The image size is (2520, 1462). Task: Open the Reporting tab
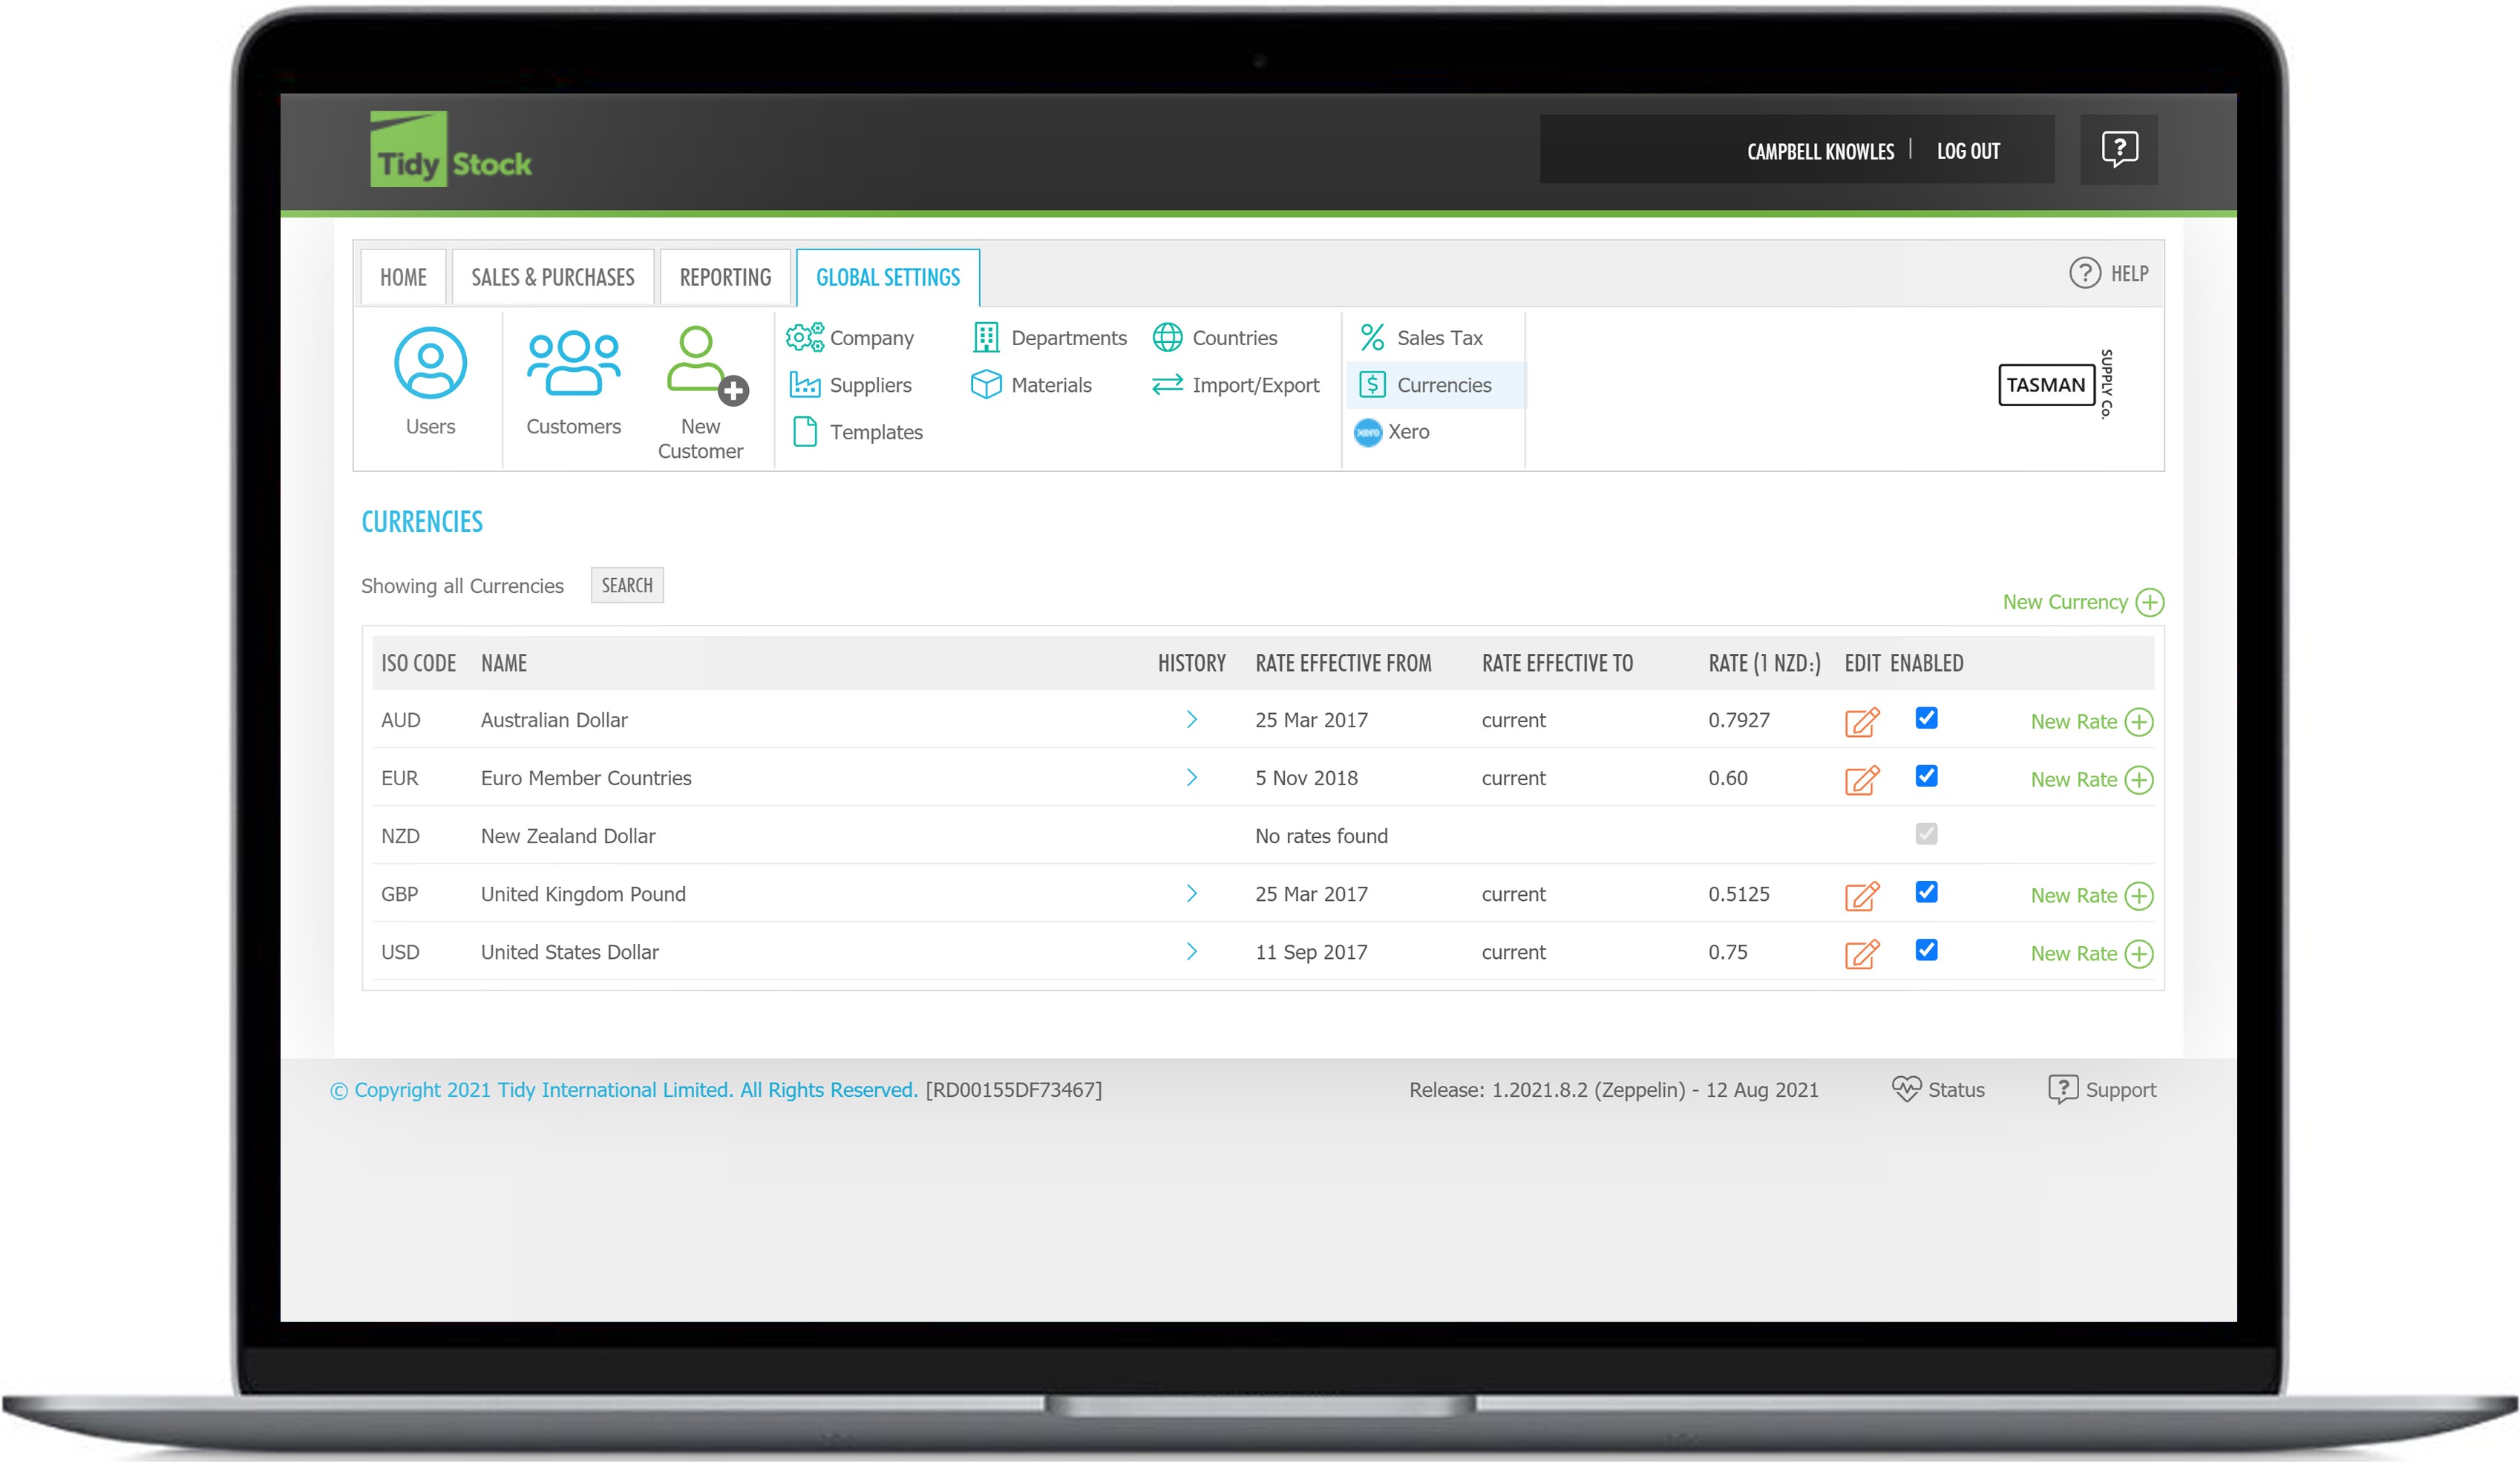click(x=725, y=277)
